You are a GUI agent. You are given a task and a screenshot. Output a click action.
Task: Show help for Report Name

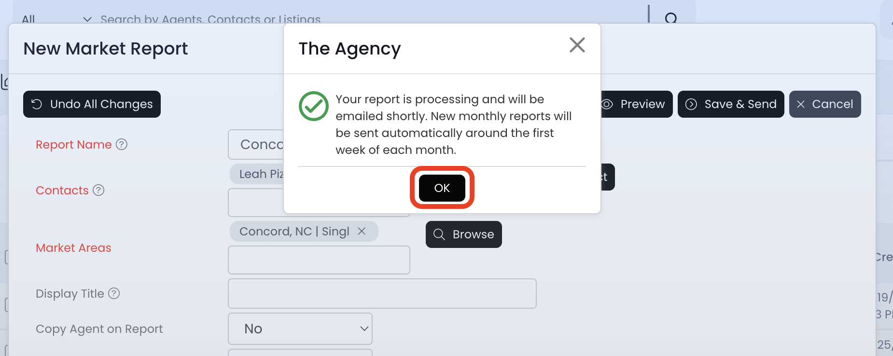[122, 145]
